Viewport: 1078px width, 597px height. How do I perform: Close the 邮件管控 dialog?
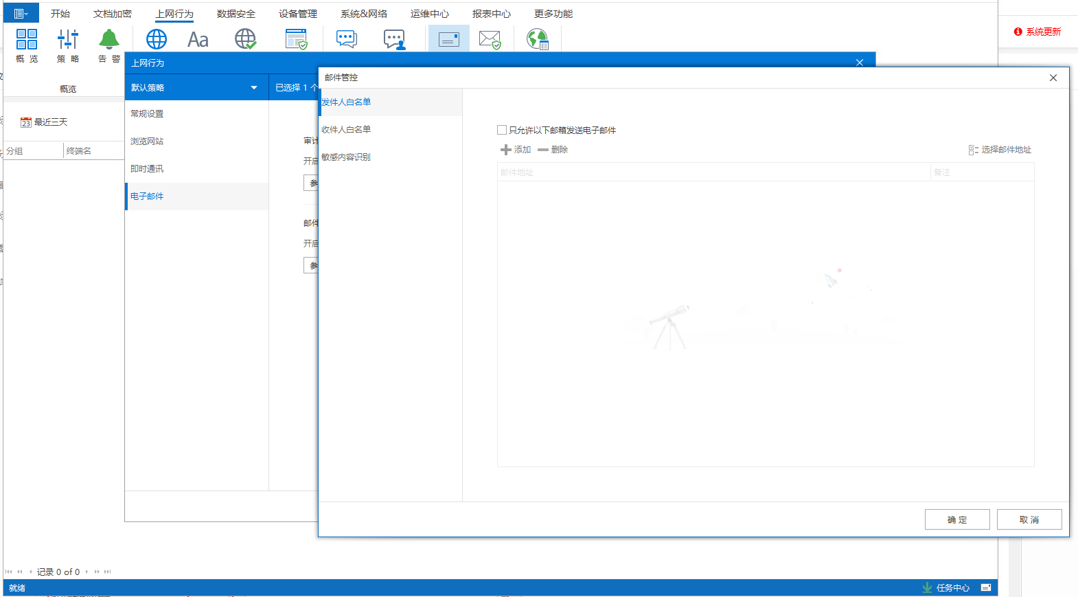1053,78
